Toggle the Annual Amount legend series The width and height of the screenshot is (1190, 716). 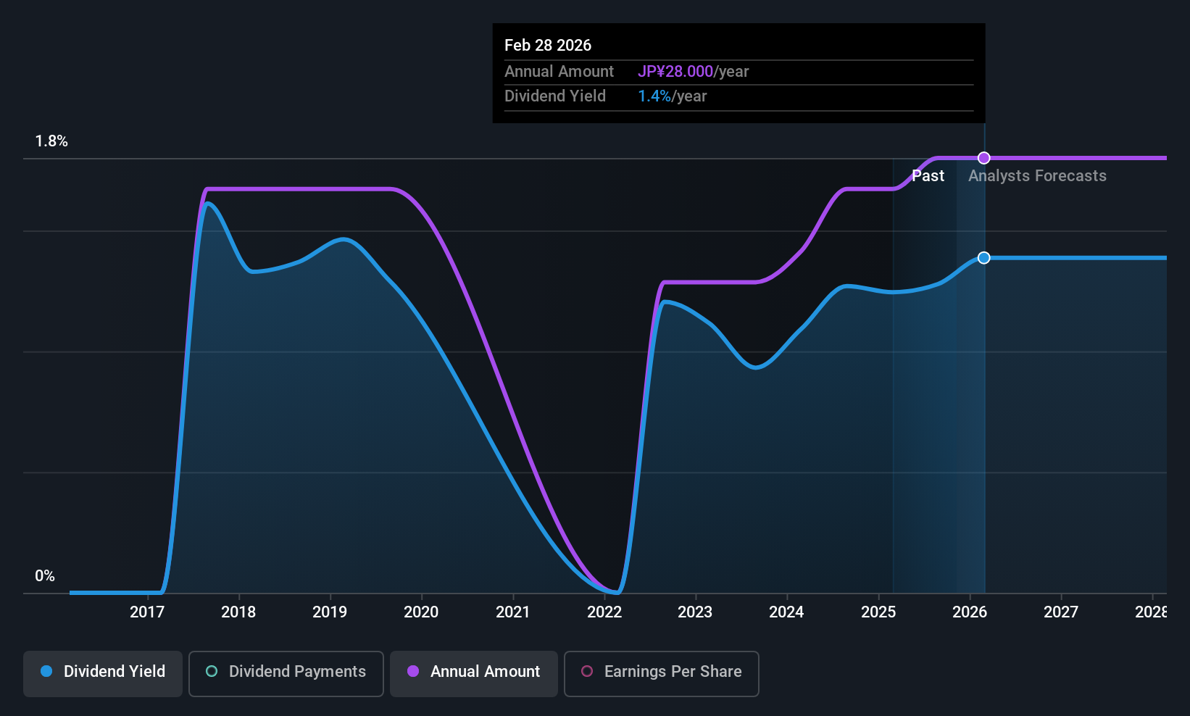(x=474, y=673)
